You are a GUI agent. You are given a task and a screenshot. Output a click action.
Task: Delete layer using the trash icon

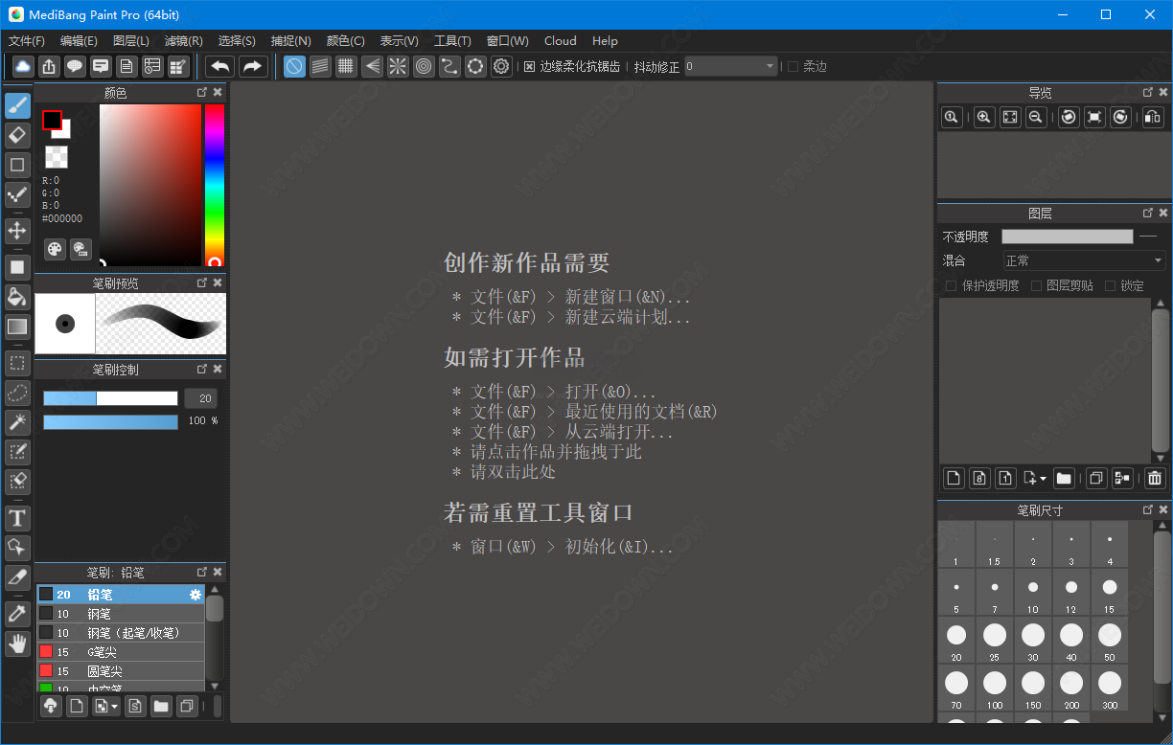coord(1154,478)
